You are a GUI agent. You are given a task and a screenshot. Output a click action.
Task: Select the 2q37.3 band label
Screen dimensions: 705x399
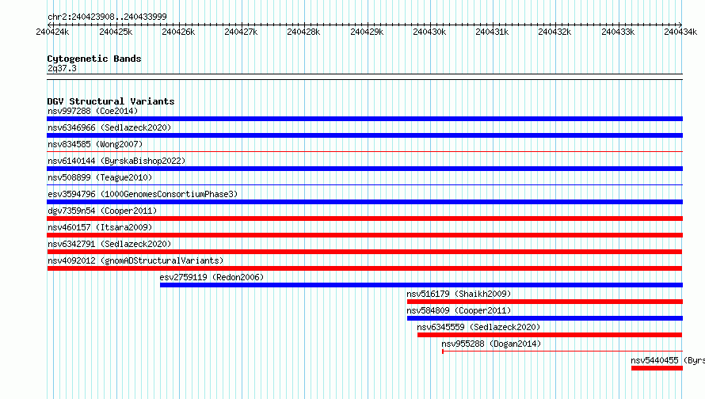(62, 68)
